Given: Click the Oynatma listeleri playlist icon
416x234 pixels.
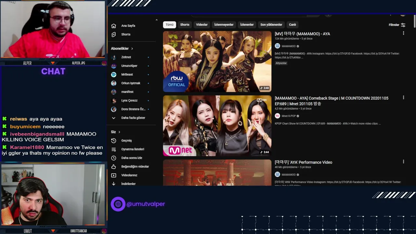Looking at the screenshot, I should (113, 149).
